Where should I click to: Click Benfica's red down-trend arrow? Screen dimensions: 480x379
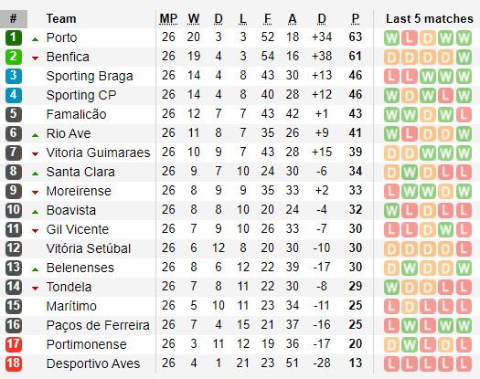tap(36, 58)
